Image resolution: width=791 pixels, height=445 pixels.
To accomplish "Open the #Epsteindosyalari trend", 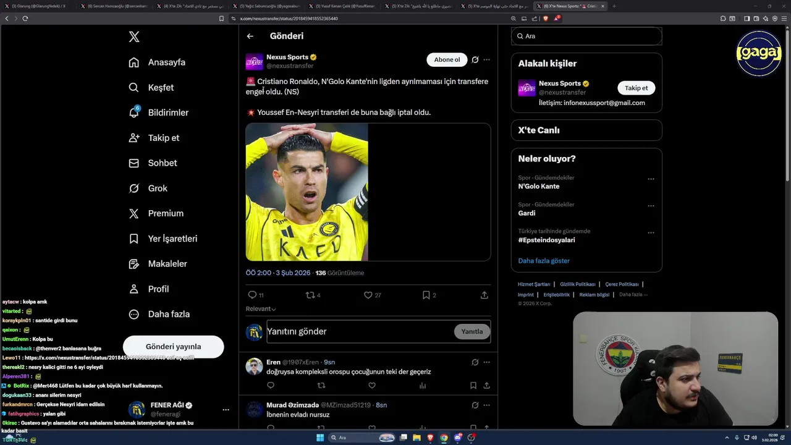I will pos(546,240).
